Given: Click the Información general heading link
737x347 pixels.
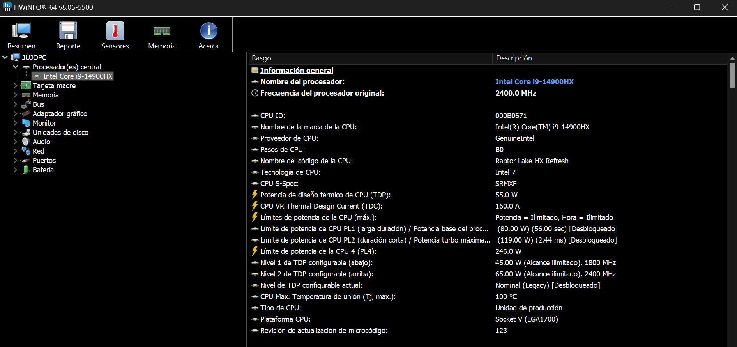Looking at the screenshot, I should (297, 70).
